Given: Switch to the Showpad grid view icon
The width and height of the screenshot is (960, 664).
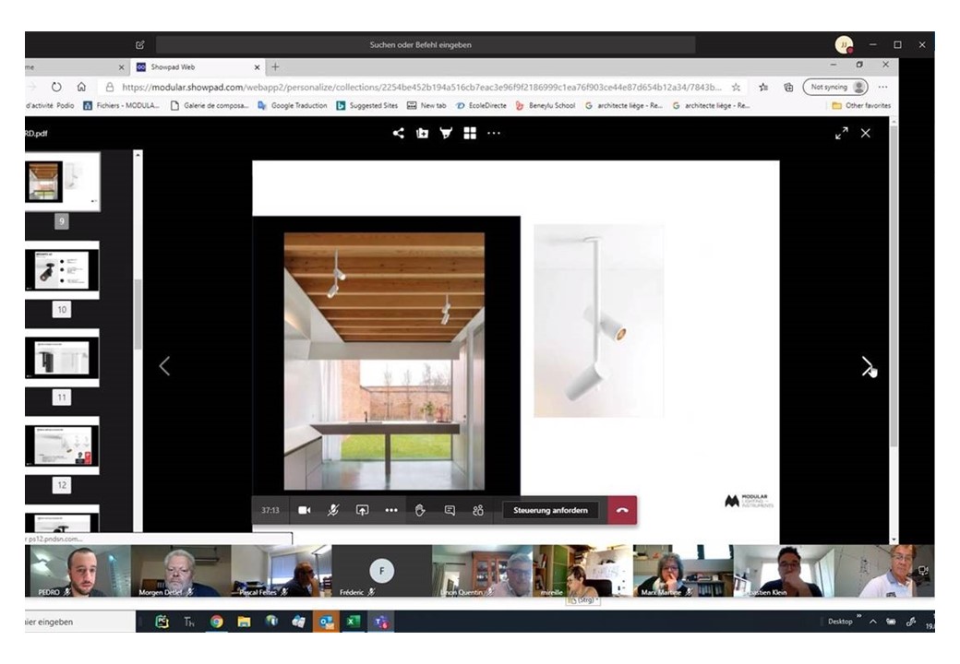Looking at the screenshot, I should [470, 133].
